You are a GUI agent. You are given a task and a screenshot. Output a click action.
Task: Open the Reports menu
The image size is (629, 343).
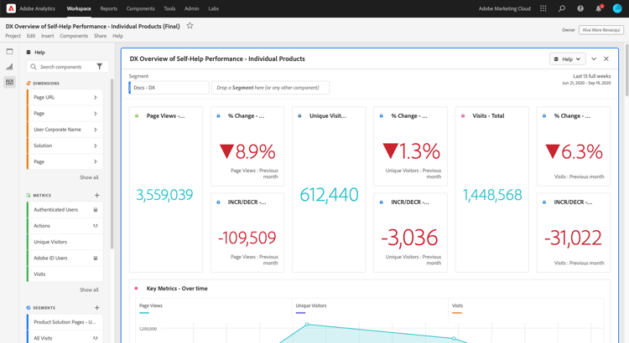pyautogui.click(x=109, y=8)
